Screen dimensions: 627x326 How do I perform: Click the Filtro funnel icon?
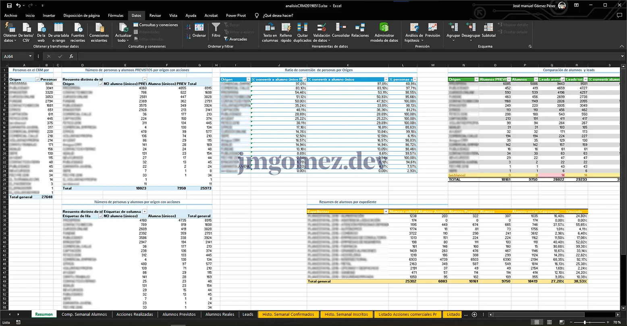point(216,28)
